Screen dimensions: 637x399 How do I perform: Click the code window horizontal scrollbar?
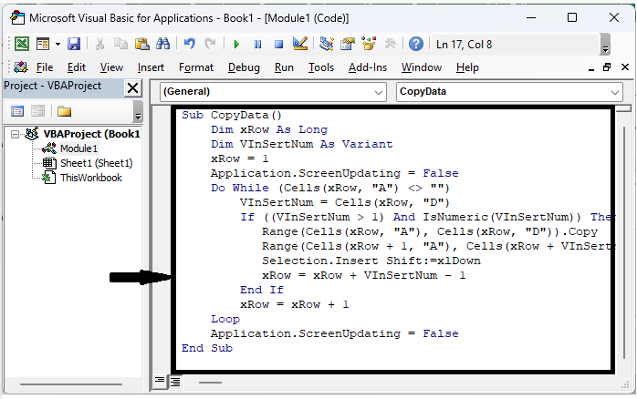click(x=211, y=382)
